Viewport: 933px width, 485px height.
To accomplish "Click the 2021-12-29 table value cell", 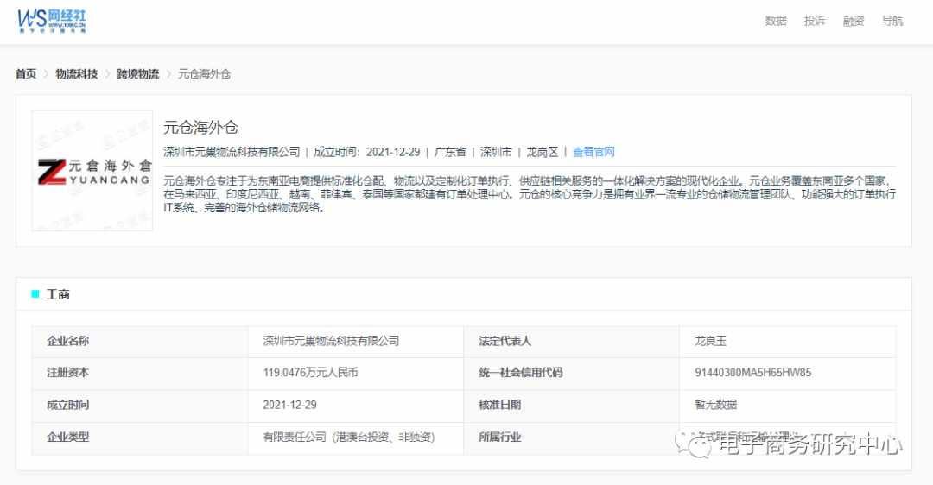I will coord(356,406).
